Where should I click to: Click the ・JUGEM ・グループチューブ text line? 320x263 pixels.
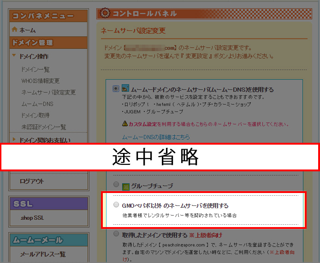pos(153,112)
